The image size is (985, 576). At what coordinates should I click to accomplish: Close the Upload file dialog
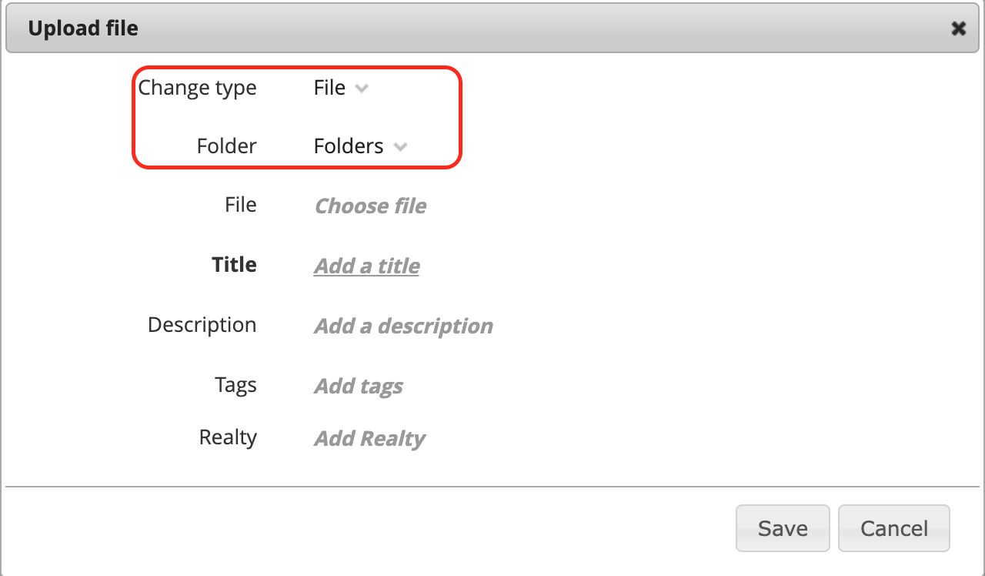pyautogui.click(x=958, y=29)
